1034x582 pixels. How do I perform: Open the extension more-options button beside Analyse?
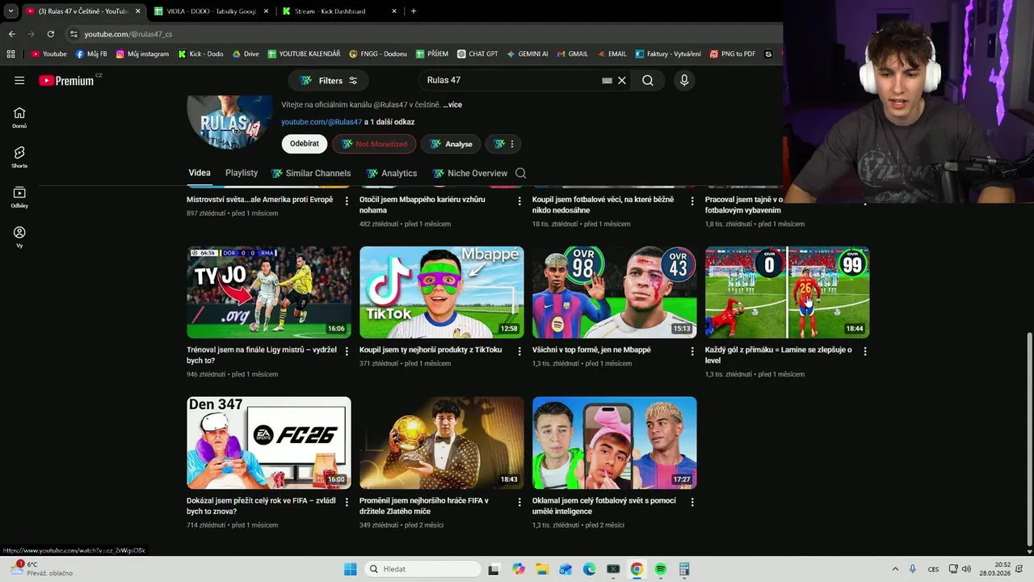(x=504, y=144)
